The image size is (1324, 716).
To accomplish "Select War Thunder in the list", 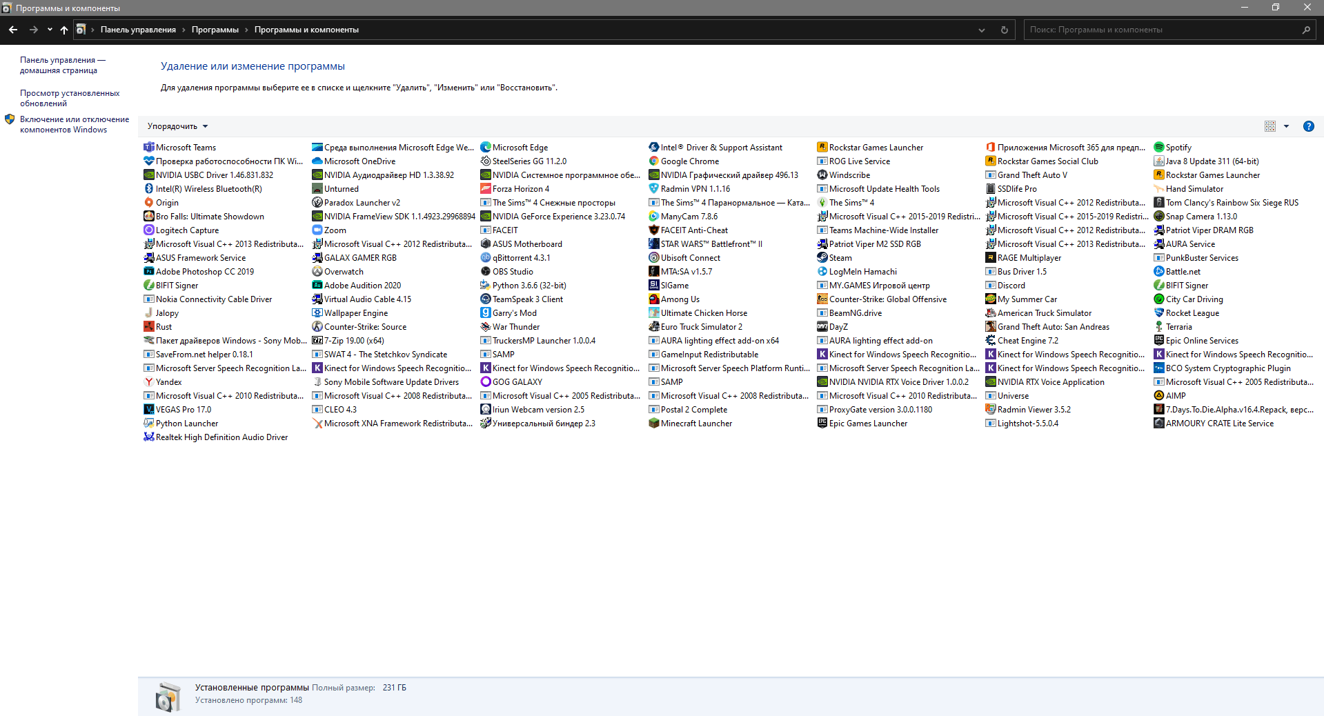I will pos(510,326).
